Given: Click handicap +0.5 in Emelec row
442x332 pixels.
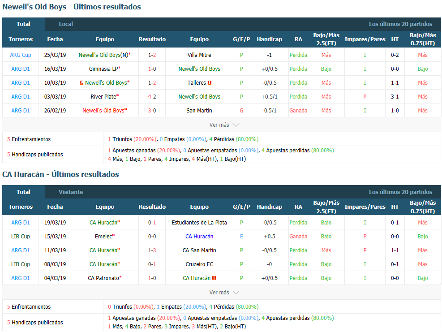Looking at the screenshot, I should pyautogui.click(x=270, y=237).
